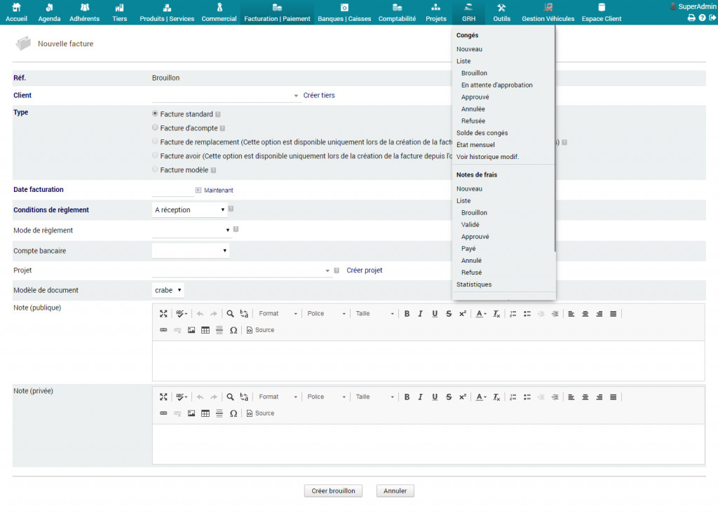718x515 pixels.
Task: Click Bold in the public note editor
Action: click(407, 314)
